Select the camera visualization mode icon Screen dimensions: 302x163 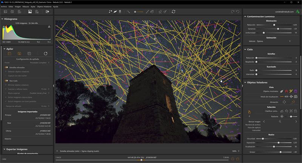click(296, 97)
